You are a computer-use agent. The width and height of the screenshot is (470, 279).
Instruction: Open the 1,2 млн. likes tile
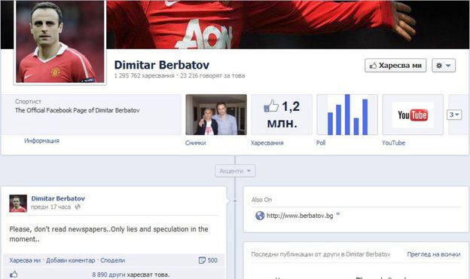click(x=282, y=115)
